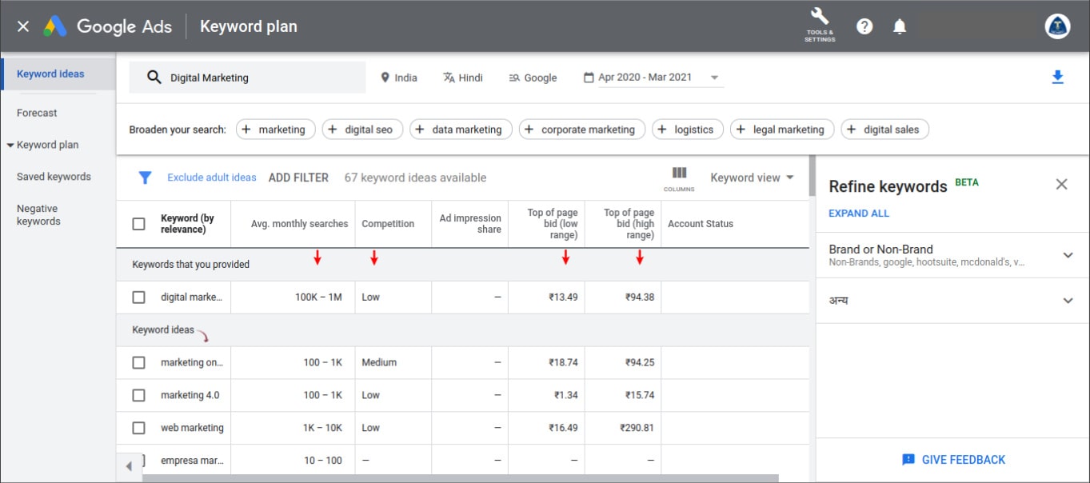Click Exclude adult ideas link
Screen dimensions: 1090x483
coord(212,178)
